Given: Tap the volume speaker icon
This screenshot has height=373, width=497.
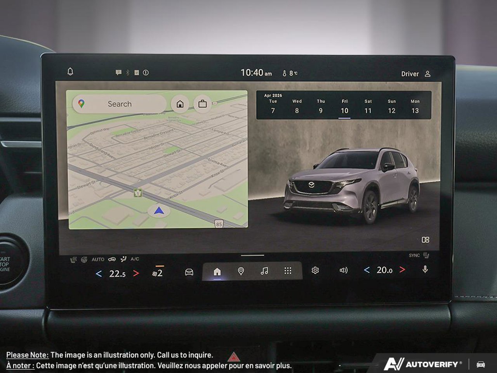Looking at the screenshot, I should click(x=344, y=270).
